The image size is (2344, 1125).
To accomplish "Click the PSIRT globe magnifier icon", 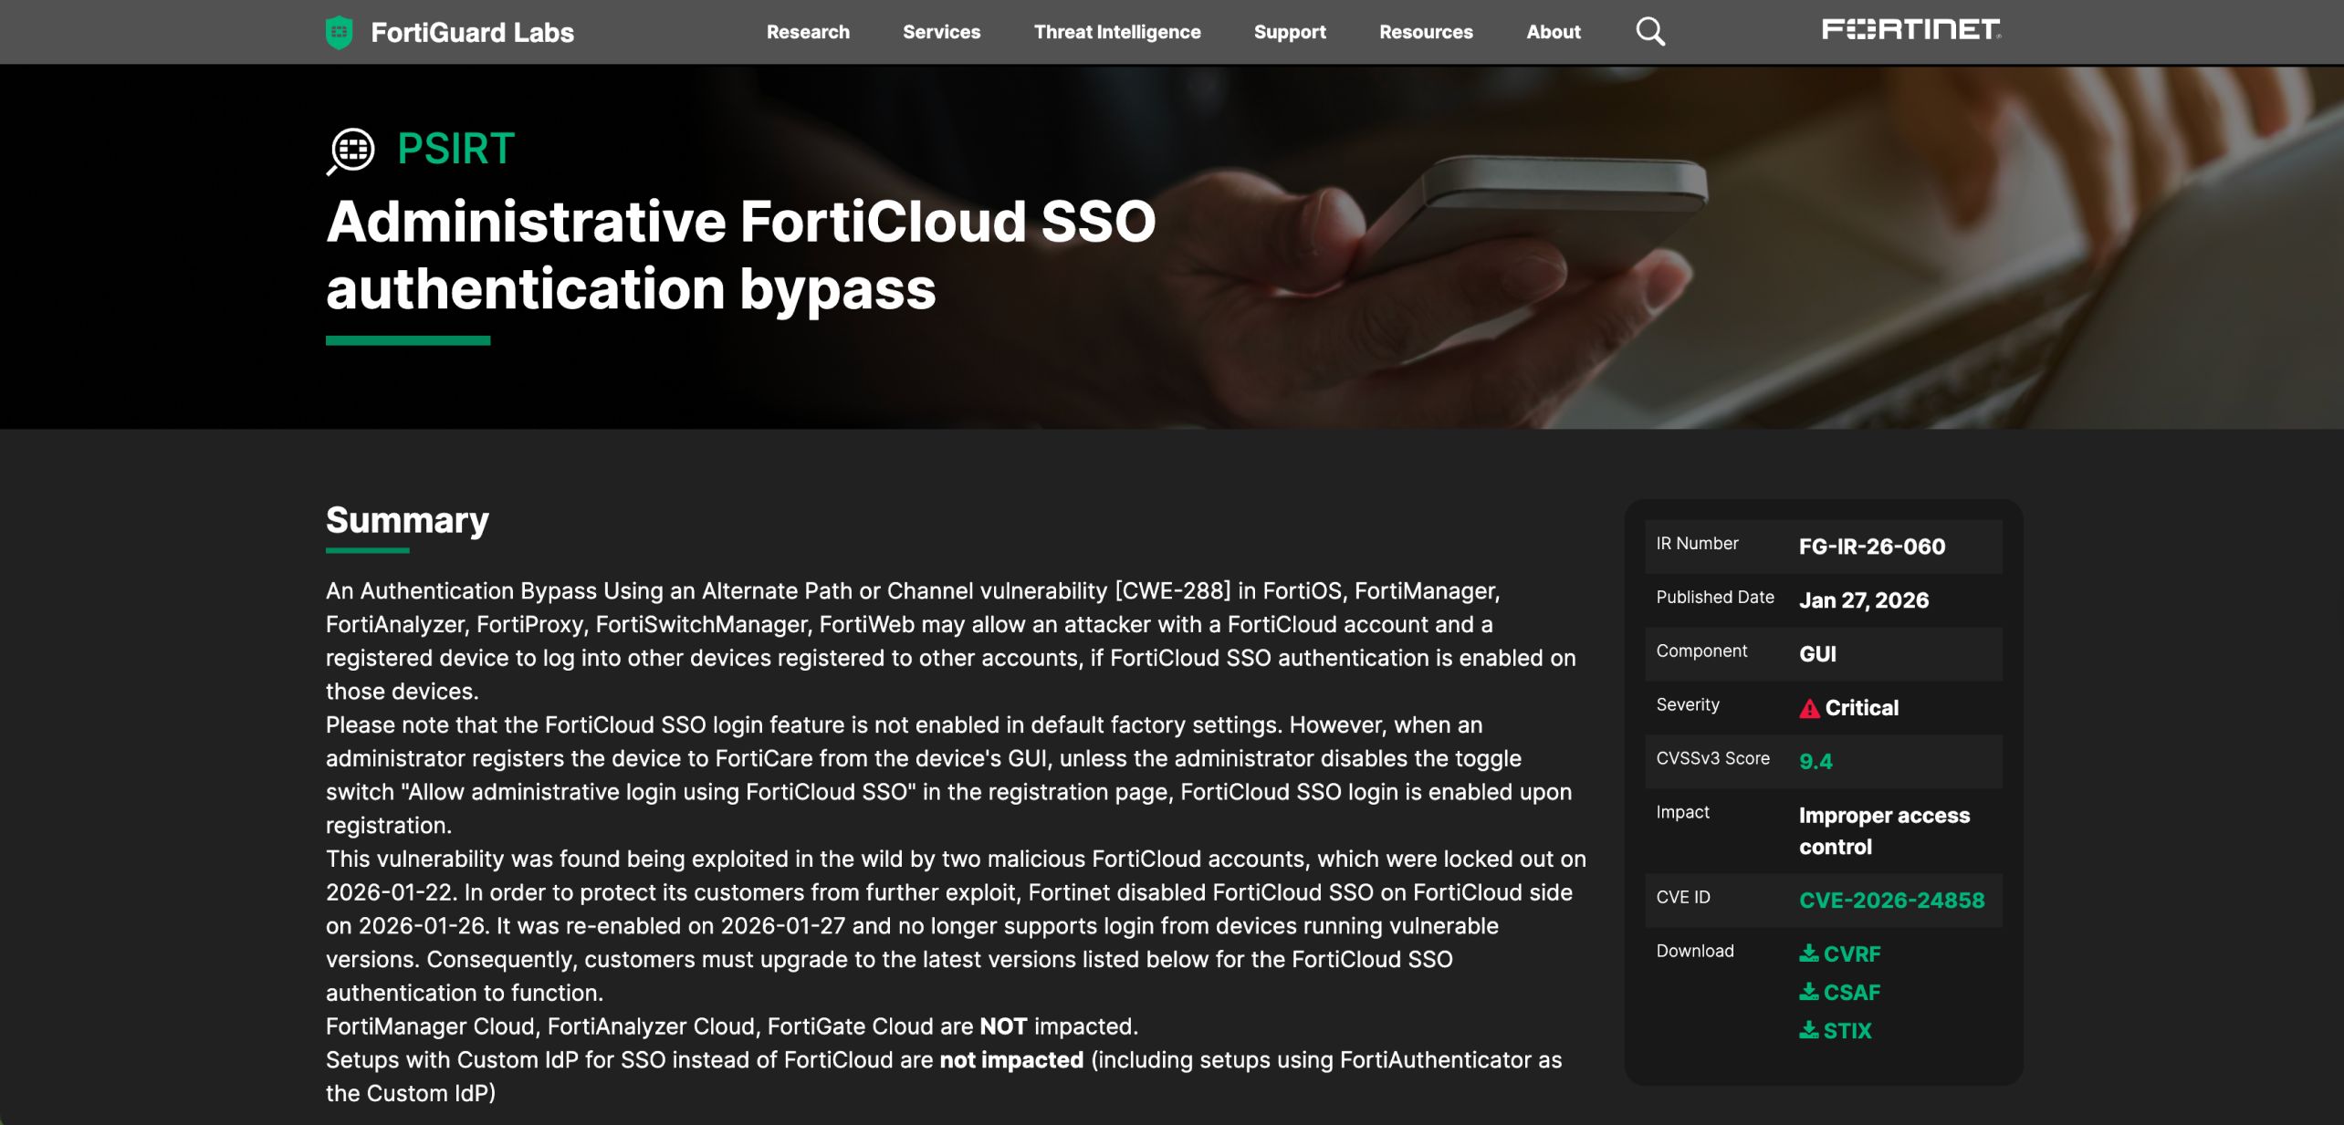I will (x=351, y=151).
